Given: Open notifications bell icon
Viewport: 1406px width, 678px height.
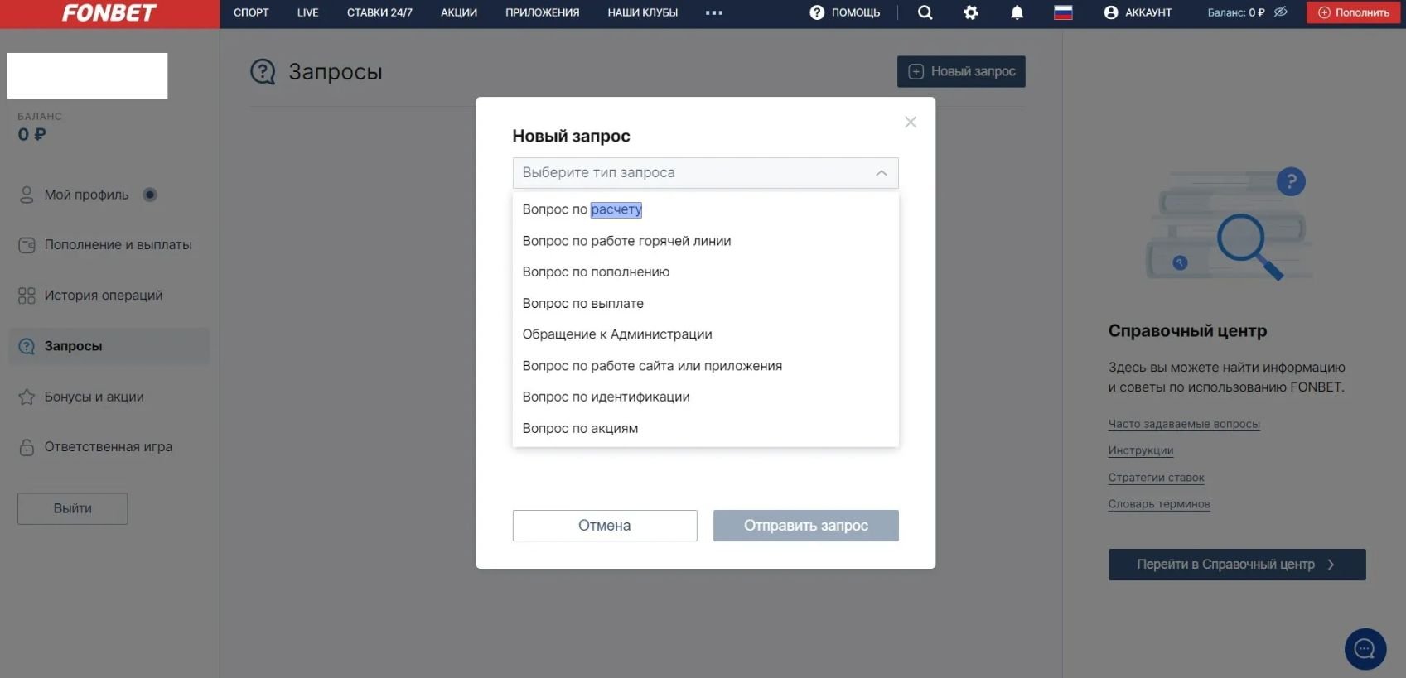Looking at the screenshot, I should click(1017, 12).
